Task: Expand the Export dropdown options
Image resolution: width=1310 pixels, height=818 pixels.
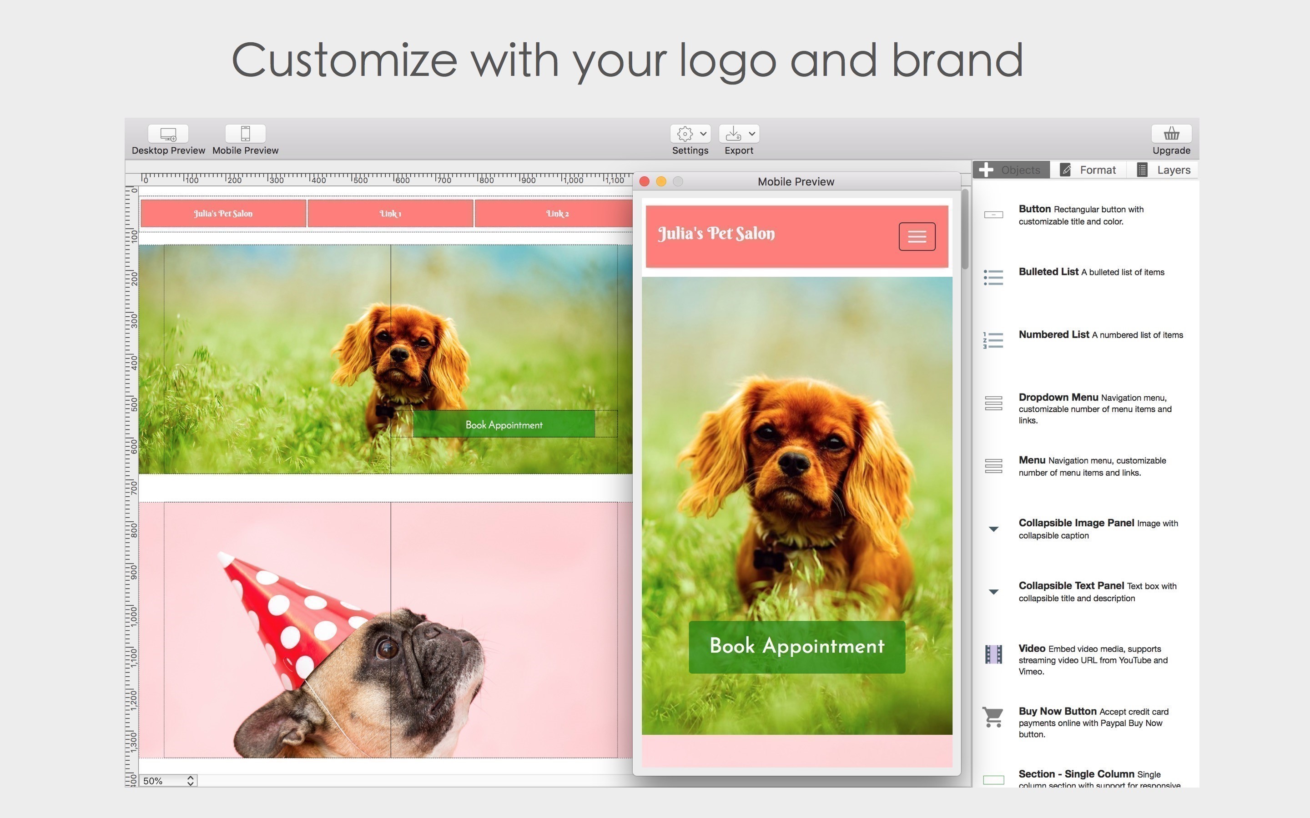Action: click(x=752, y=134)
